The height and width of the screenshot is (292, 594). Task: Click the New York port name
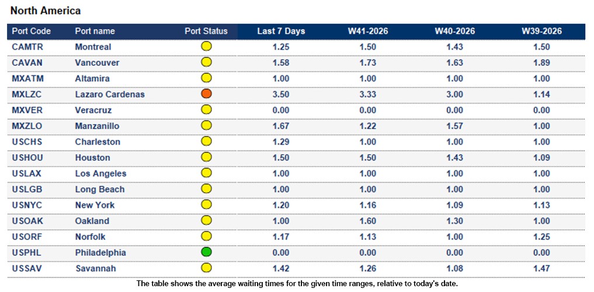[x=95, y=206]
